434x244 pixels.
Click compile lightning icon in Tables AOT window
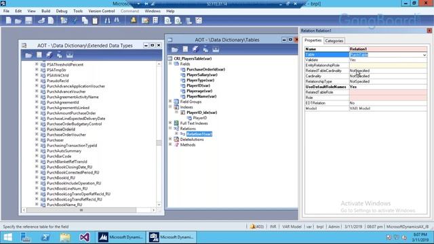tap(195, 49)
